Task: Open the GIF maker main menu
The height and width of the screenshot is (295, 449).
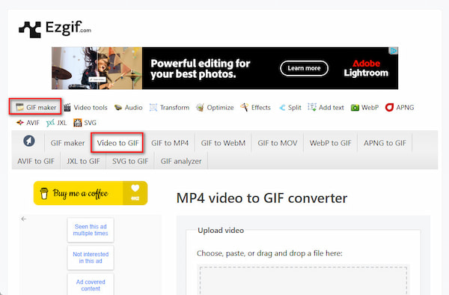Action: tap(35, 107)
